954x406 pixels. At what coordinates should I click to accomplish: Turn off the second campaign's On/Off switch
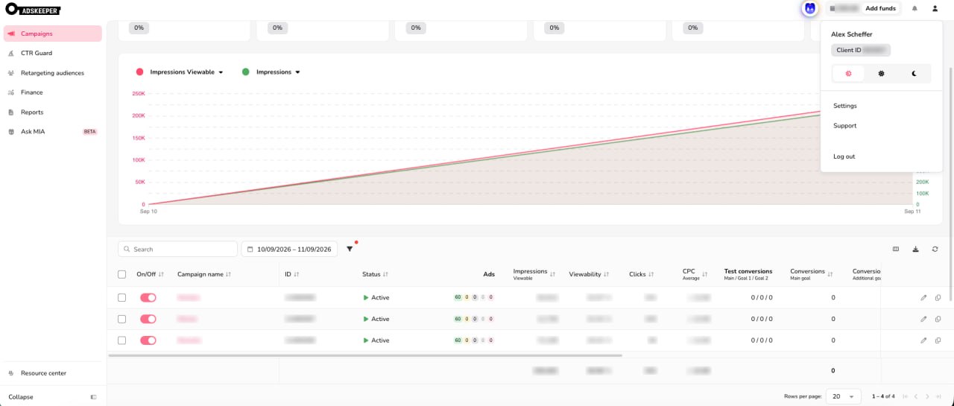pyautogui.click(x=148, y=319)
